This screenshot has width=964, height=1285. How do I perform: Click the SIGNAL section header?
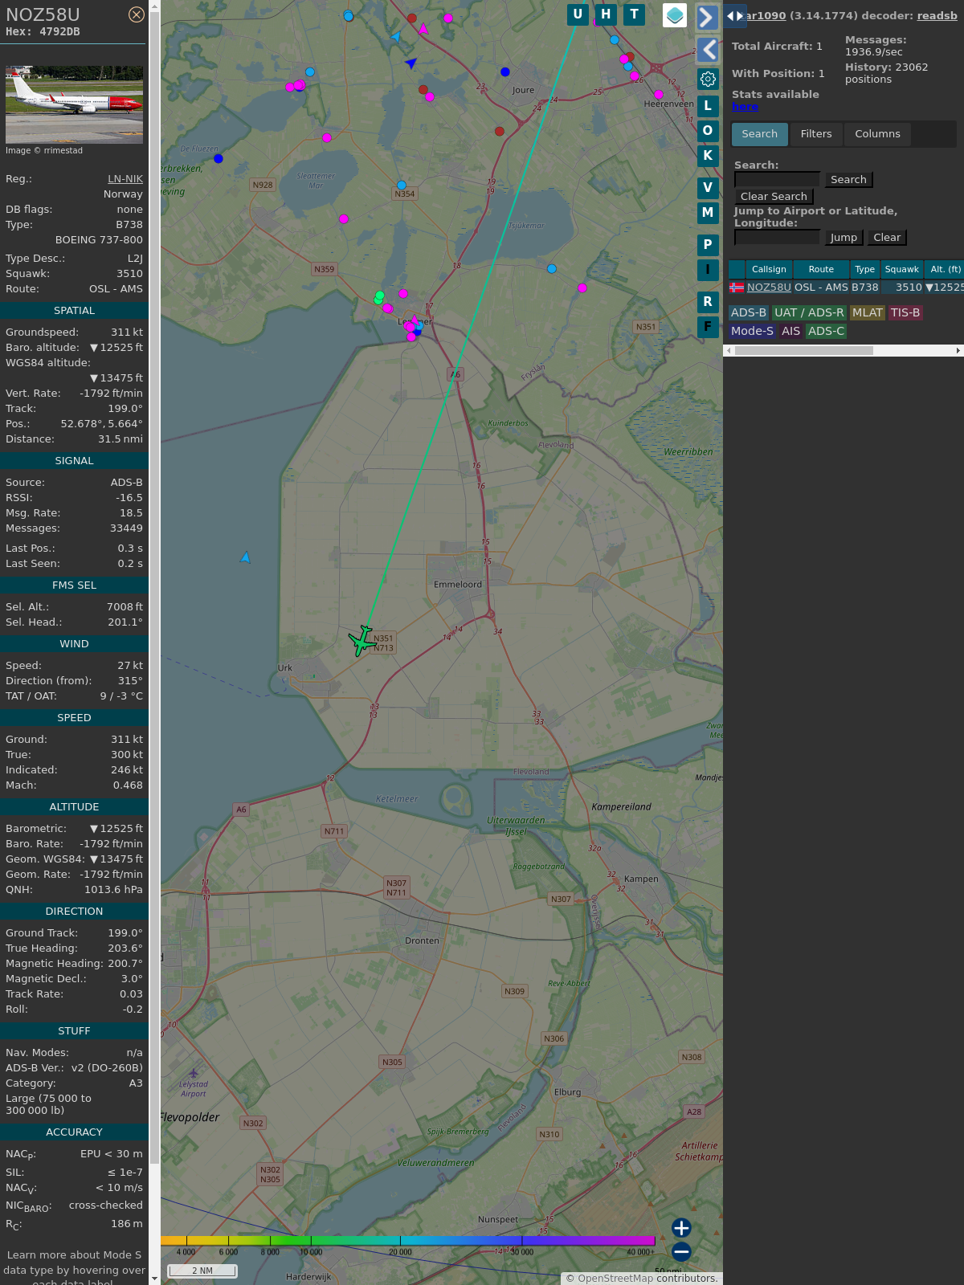tap(74, 461)
